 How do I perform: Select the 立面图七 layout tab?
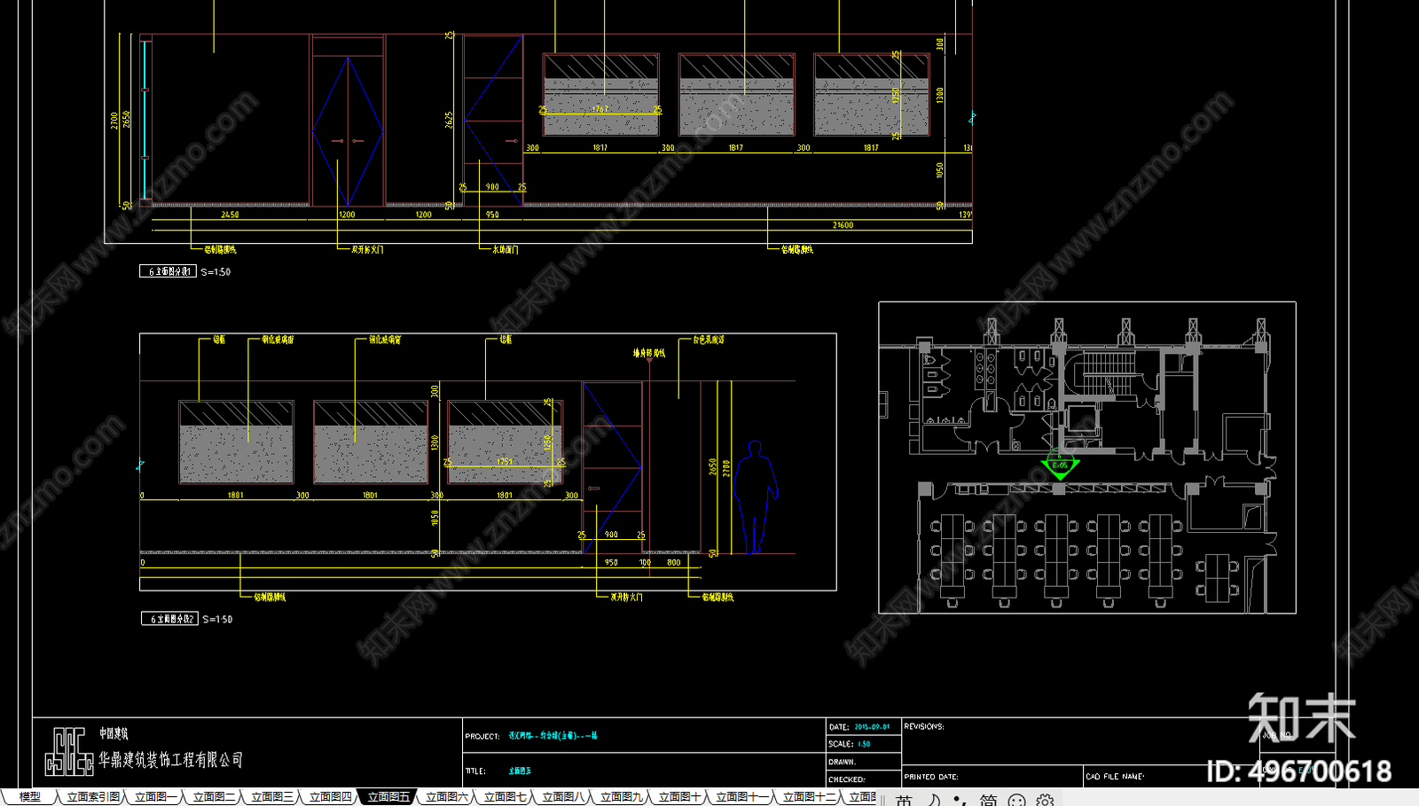(x=506, y=797)
